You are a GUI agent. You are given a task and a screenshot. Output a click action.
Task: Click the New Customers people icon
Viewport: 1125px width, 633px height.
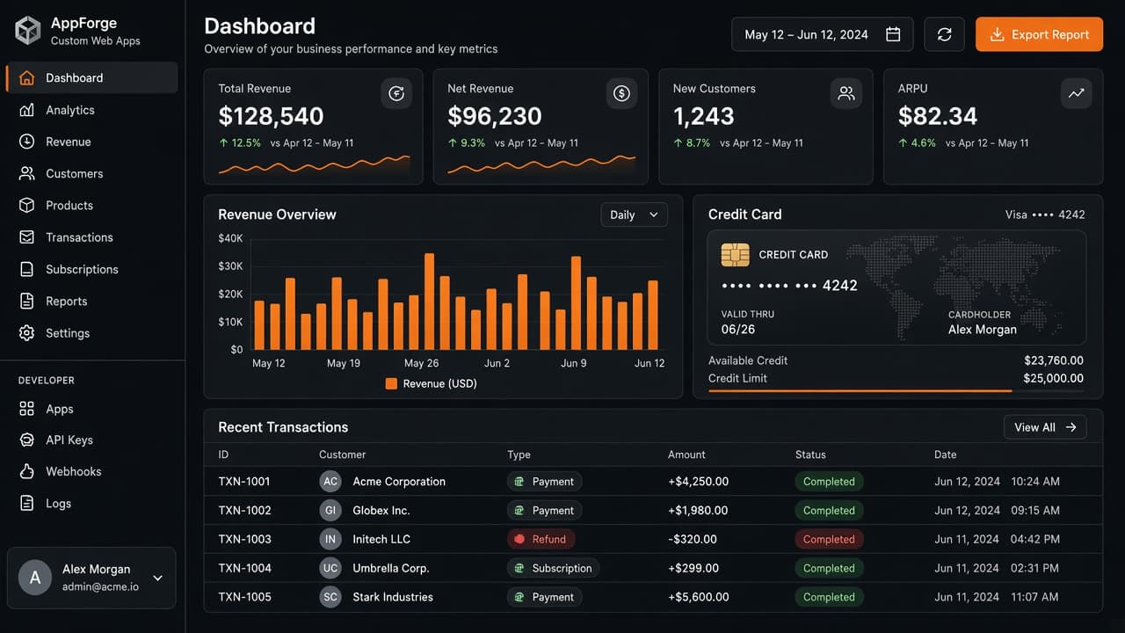click(846, 93)
